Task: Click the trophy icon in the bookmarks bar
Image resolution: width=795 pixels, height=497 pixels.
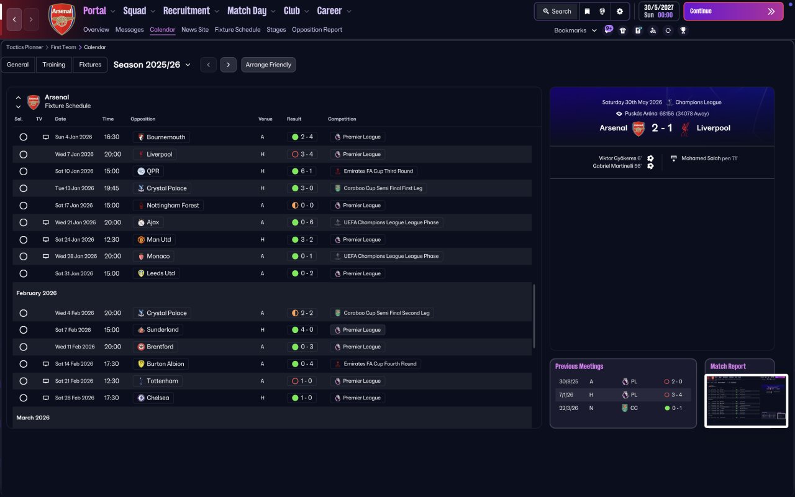Action: click(x=683, y=30)
